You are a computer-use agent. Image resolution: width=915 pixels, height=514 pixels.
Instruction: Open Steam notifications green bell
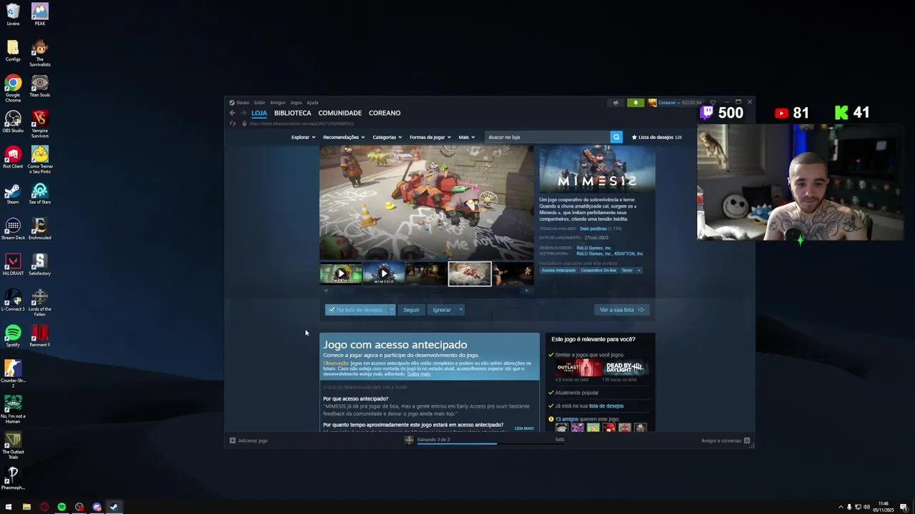635,103
